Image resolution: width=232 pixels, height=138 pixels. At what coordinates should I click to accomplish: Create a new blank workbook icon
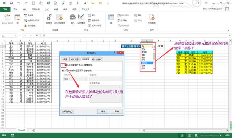pos(34,3)
